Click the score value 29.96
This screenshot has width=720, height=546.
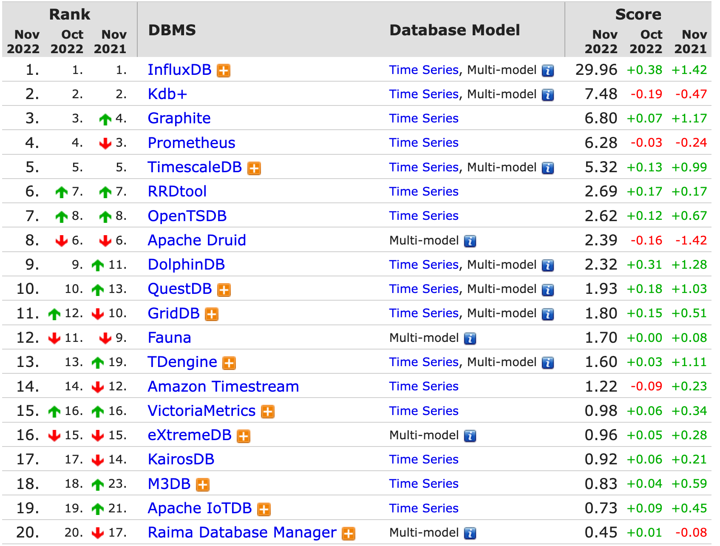point(596,70)
